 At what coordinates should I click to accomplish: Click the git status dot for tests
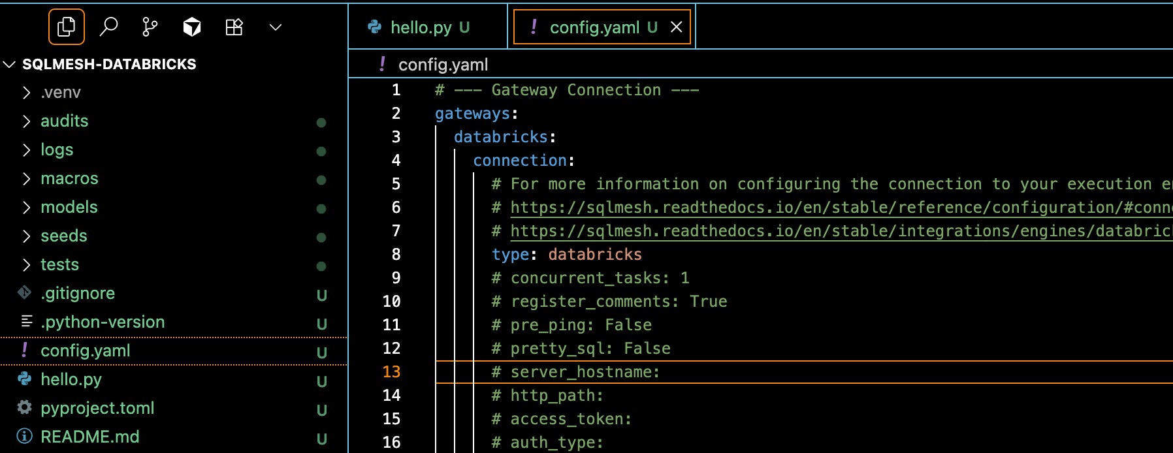321,266
